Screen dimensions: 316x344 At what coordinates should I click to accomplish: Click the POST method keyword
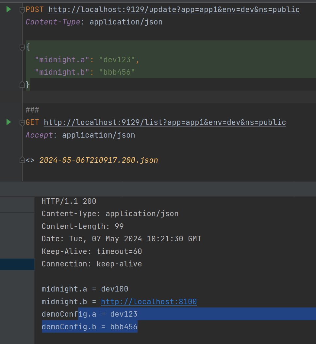coord(35,9)
